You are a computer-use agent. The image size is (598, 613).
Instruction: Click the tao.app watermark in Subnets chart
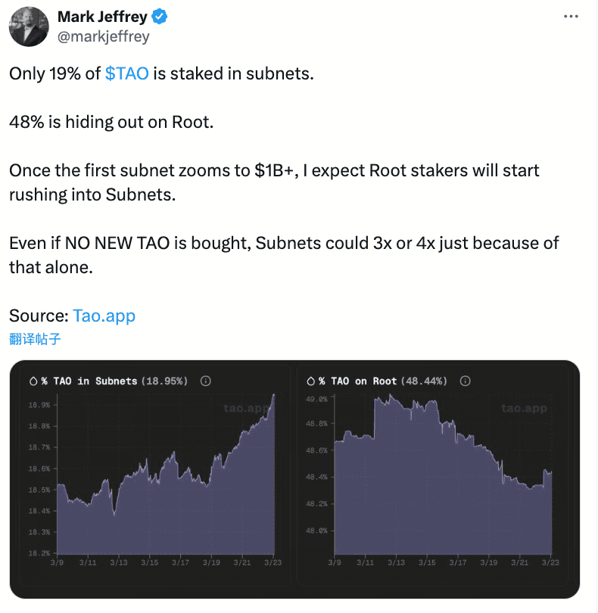(244, 409)
